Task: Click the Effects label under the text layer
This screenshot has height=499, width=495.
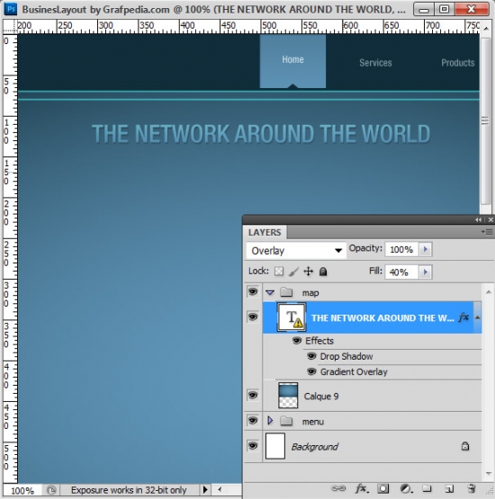Action: (319, 341)
